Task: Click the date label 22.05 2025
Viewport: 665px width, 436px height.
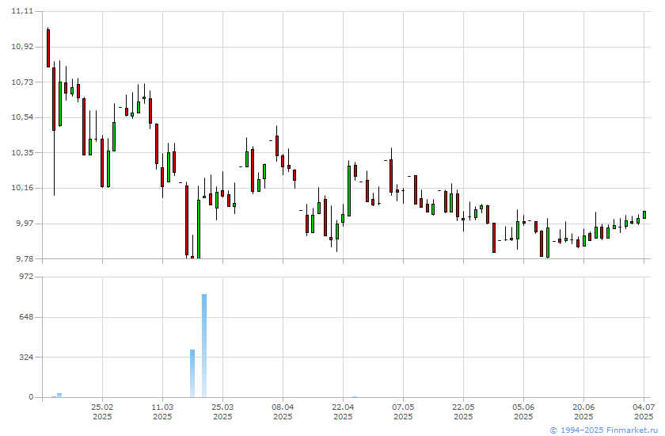Action: click(464, 411)
